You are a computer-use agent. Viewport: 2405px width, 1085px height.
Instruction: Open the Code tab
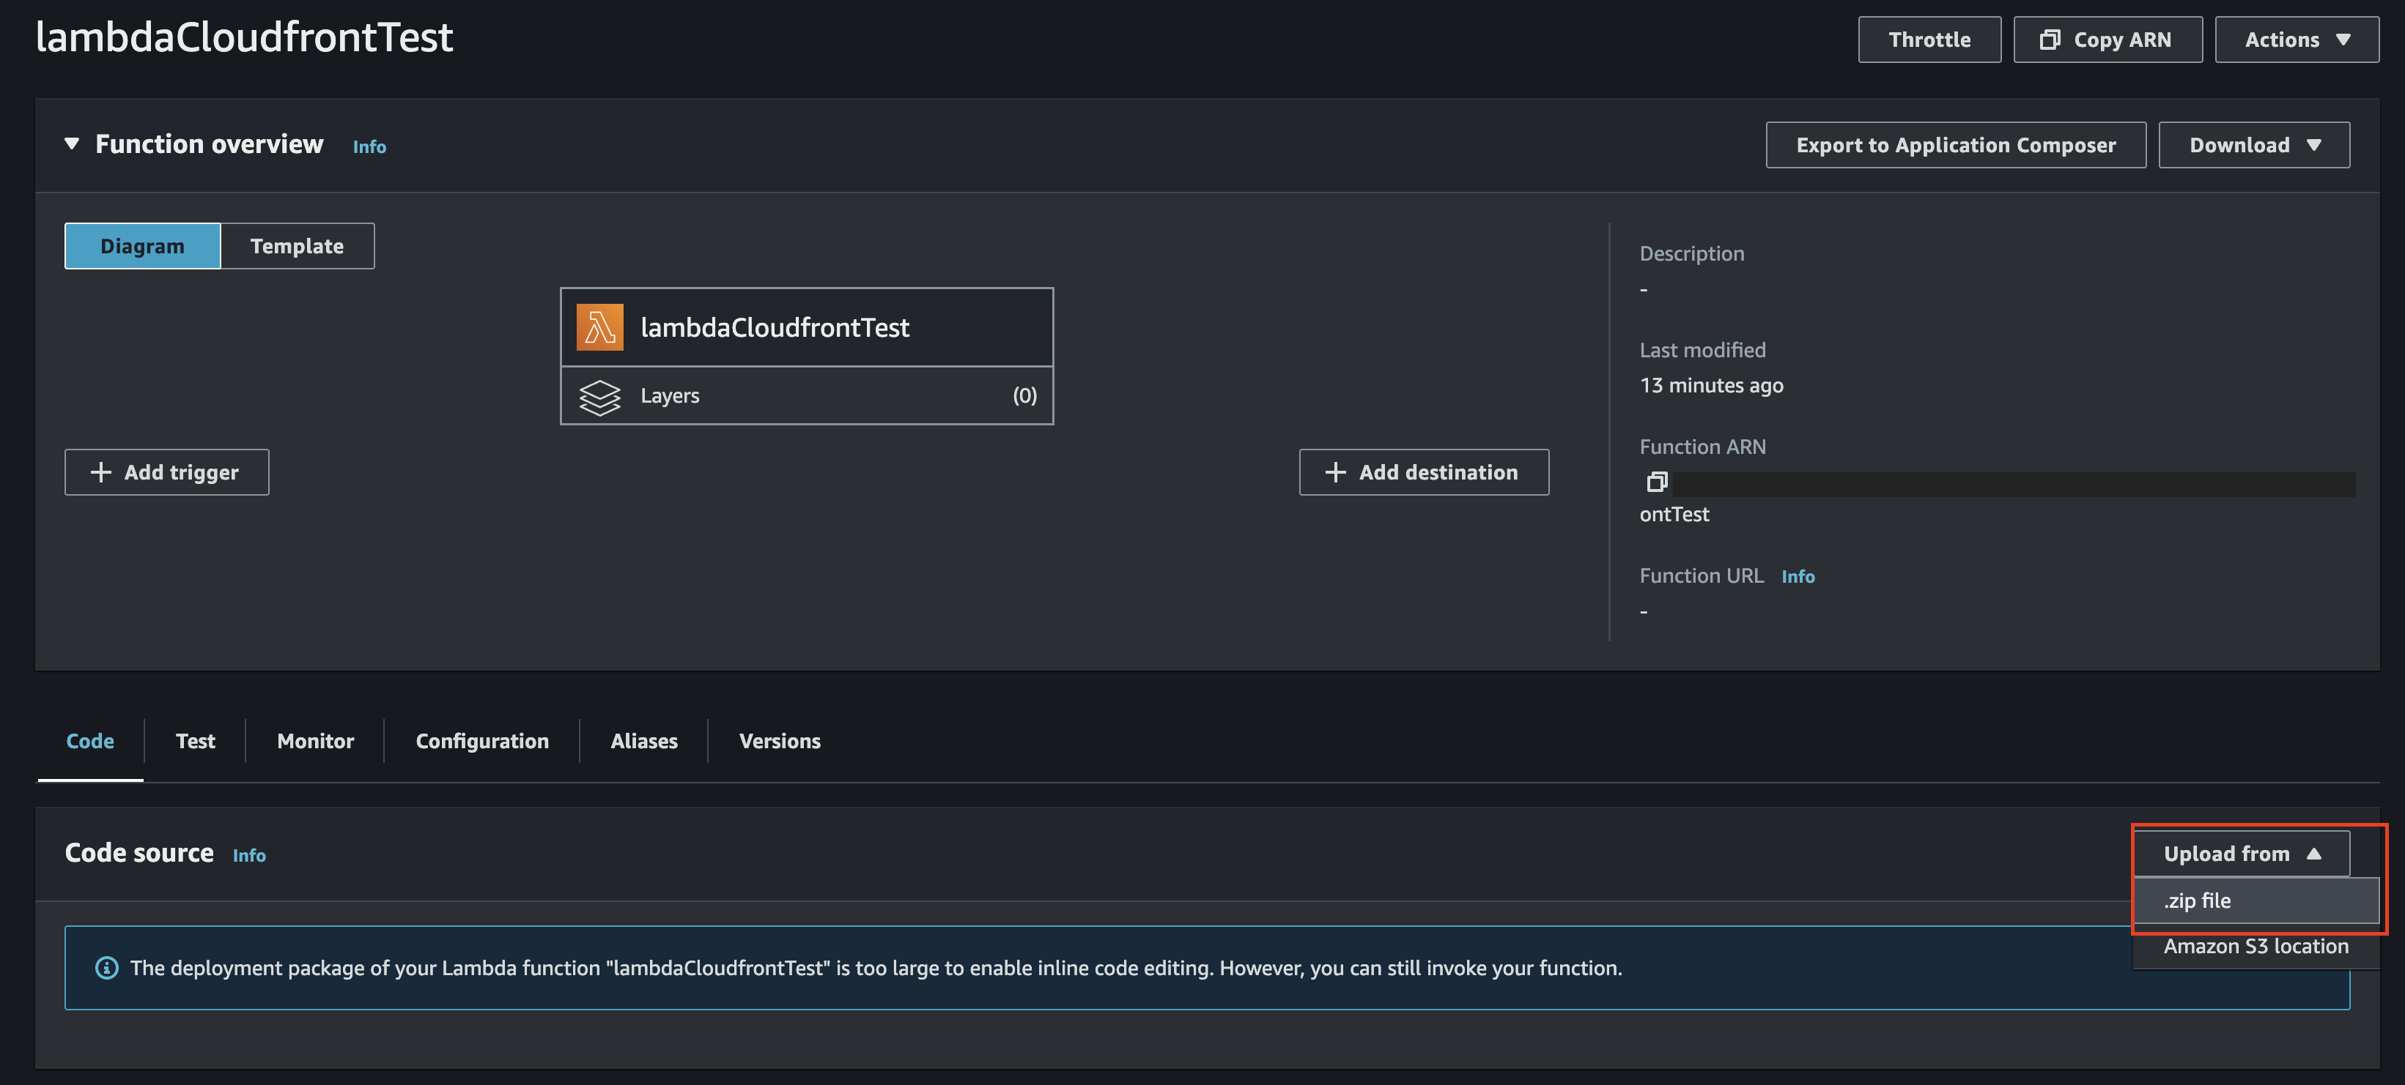click(x=91, y=741)
